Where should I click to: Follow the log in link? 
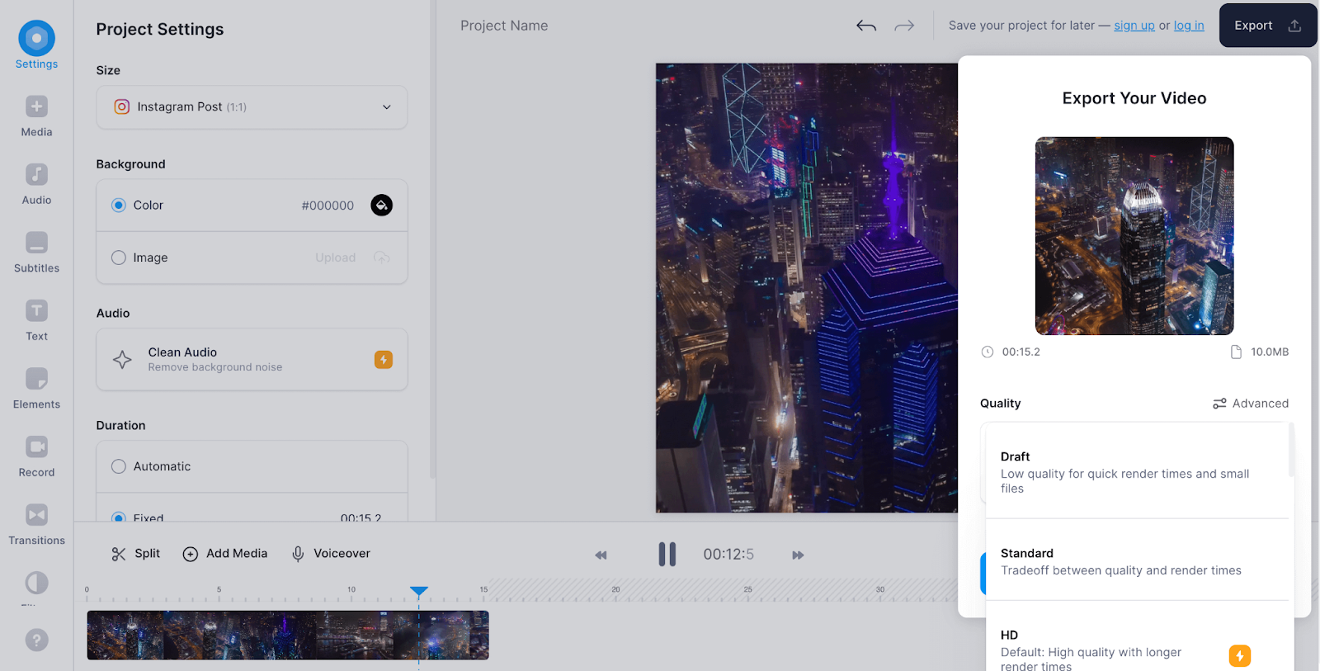click(1189, 26)
